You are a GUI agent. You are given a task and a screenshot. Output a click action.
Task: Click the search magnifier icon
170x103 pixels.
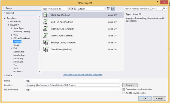click(x=163, y=8)
